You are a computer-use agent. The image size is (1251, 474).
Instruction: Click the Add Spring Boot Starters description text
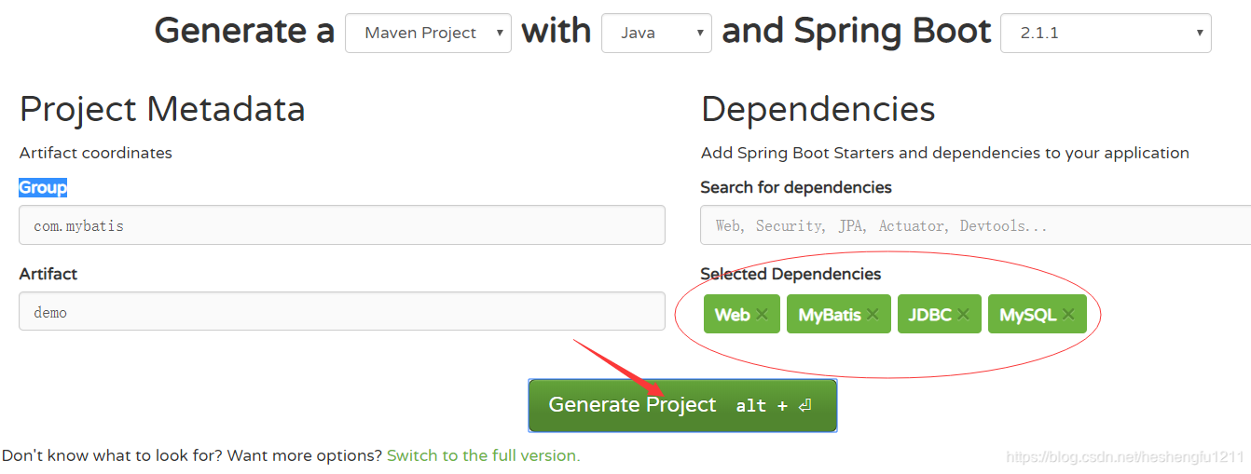945,153
